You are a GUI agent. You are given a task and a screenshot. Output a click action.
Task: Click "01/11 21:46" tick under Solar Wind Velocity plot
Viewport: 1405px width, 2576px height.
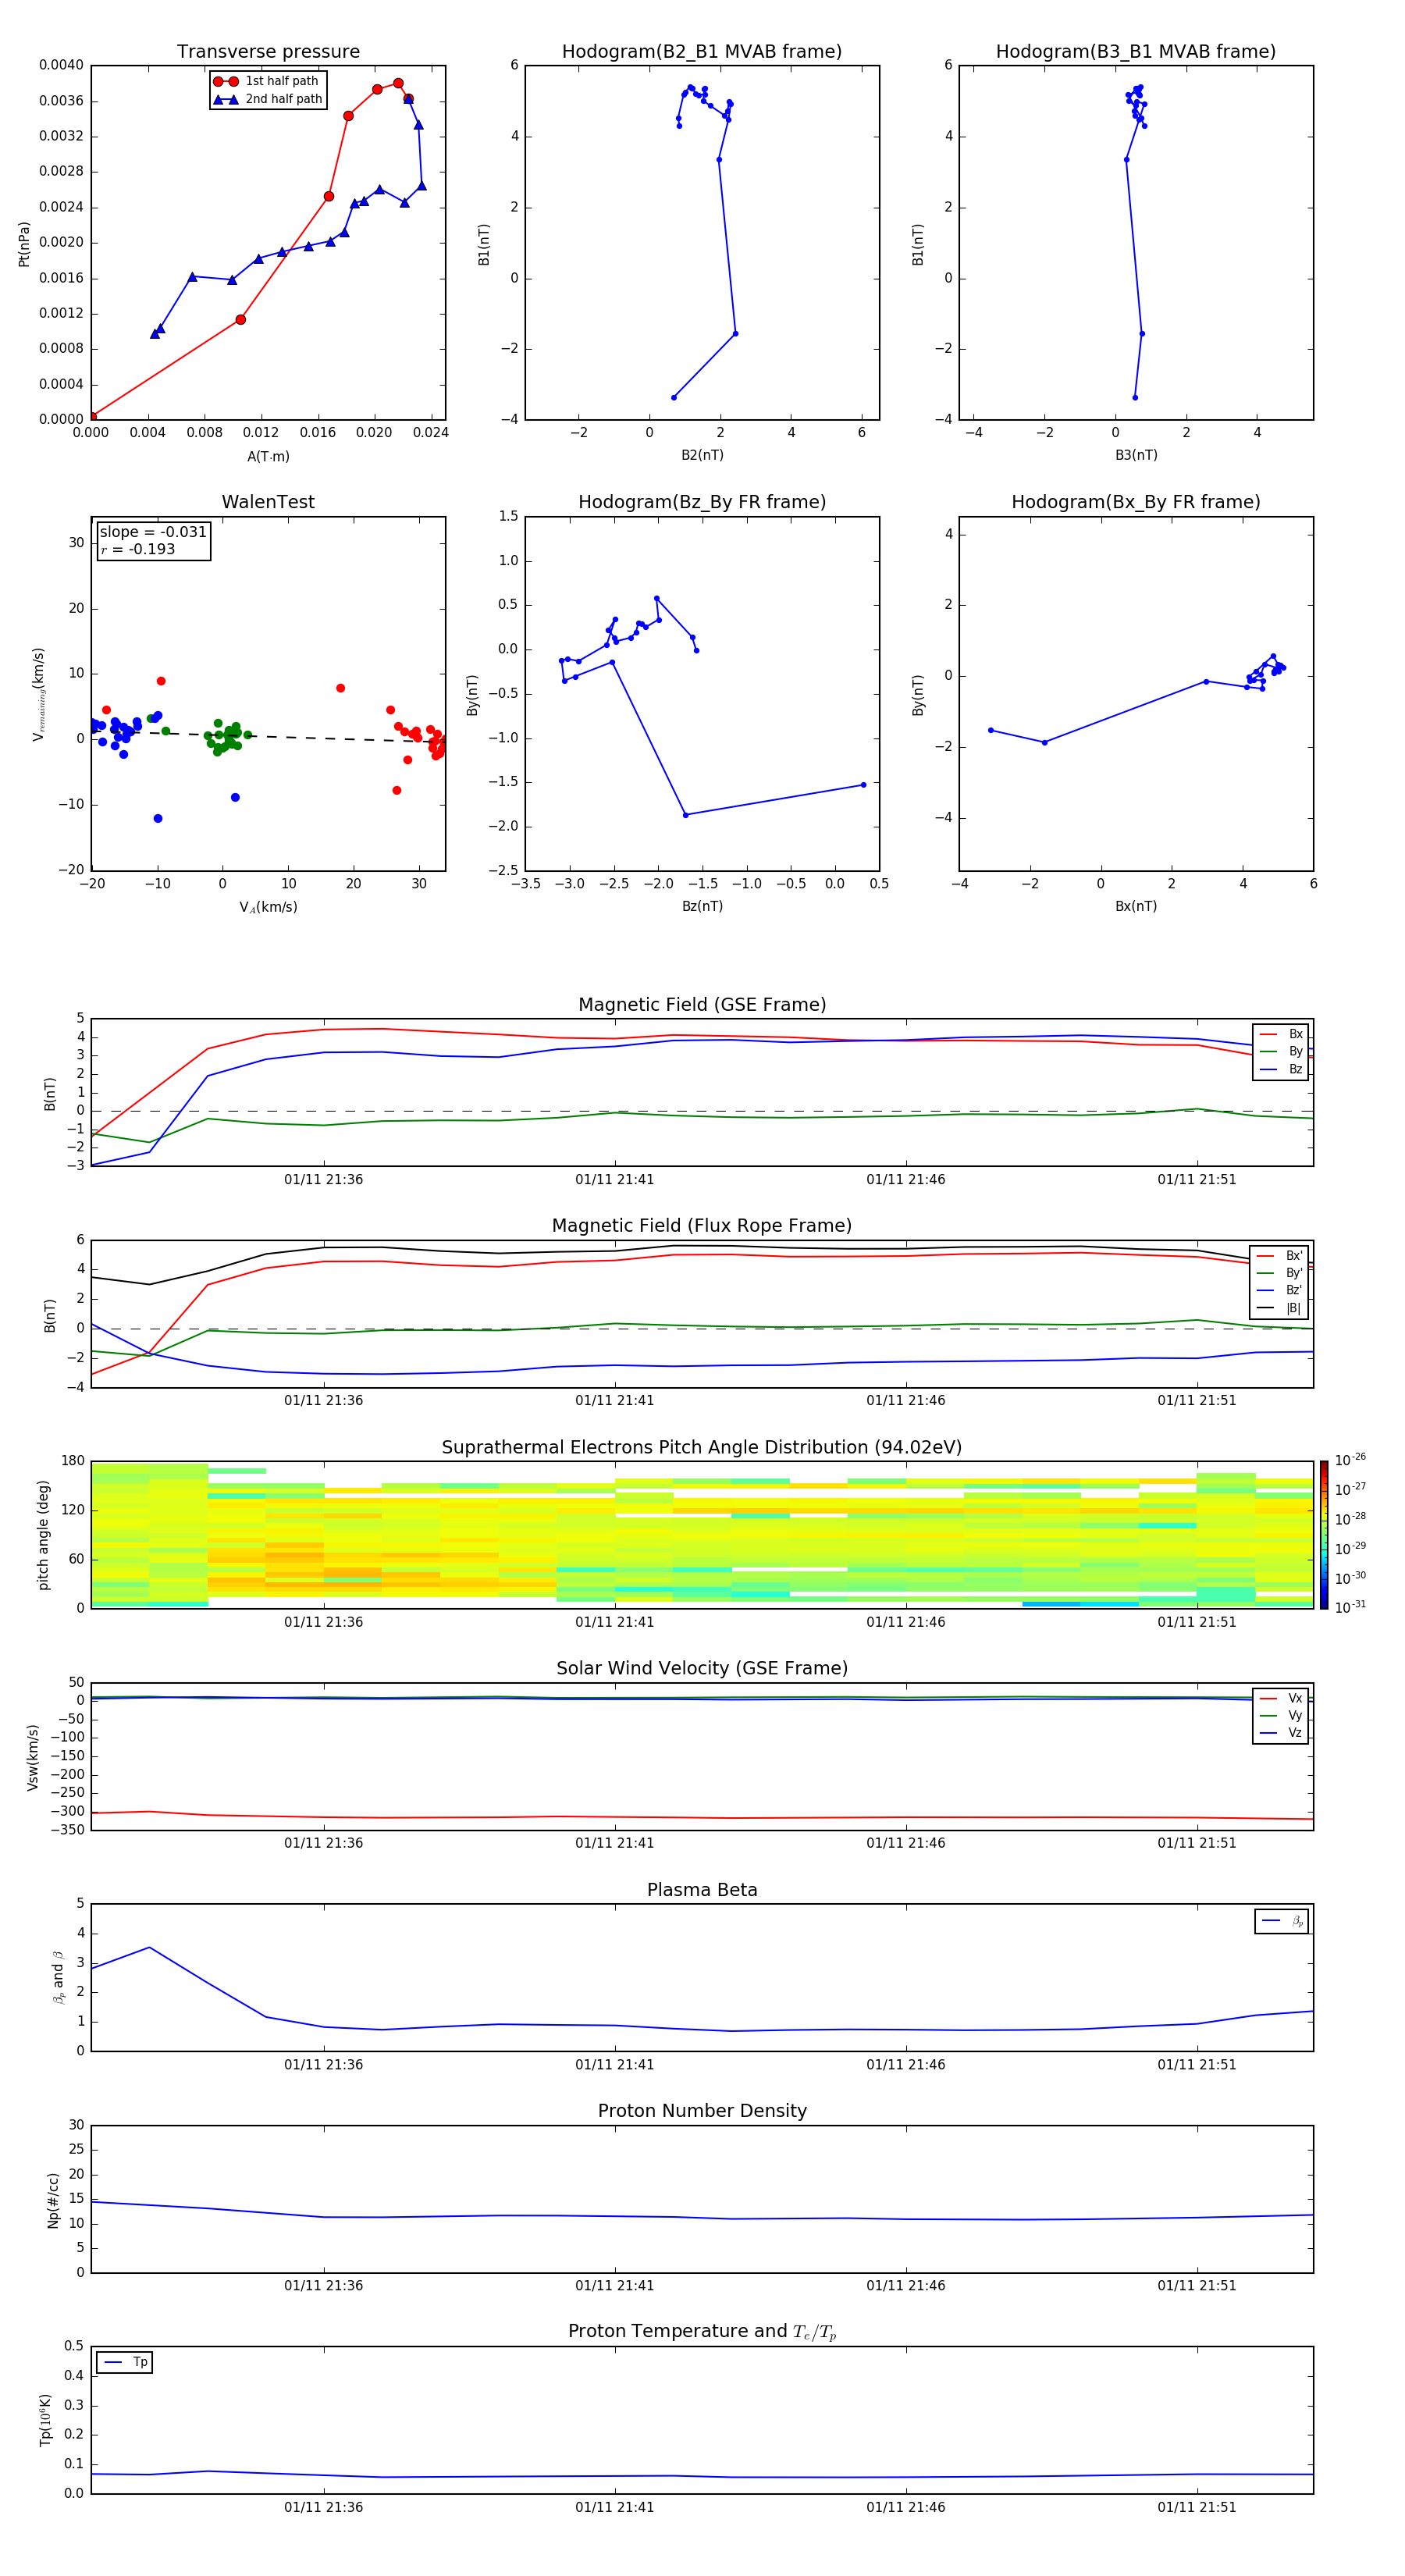pos(906,1844)
